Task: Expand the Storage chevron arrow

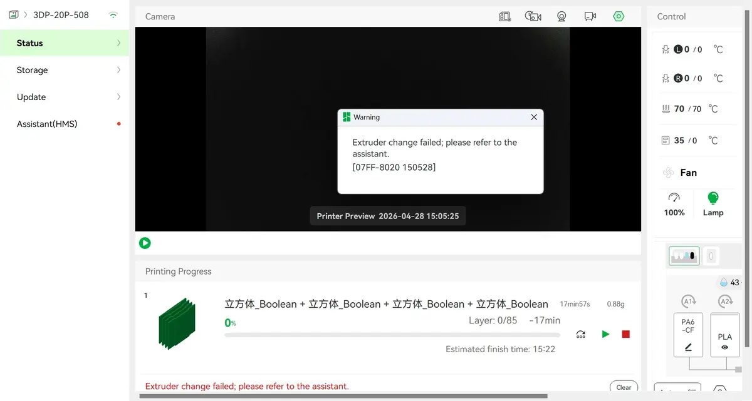Action: tap(119, 70)
